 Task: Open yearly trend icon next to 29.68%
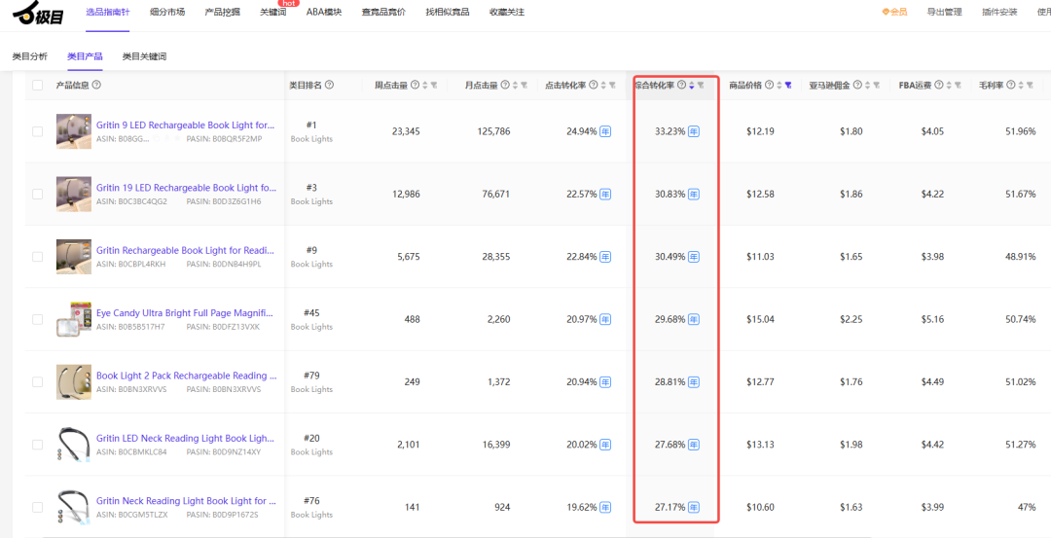pyautogui.click(x=694, y=319)
